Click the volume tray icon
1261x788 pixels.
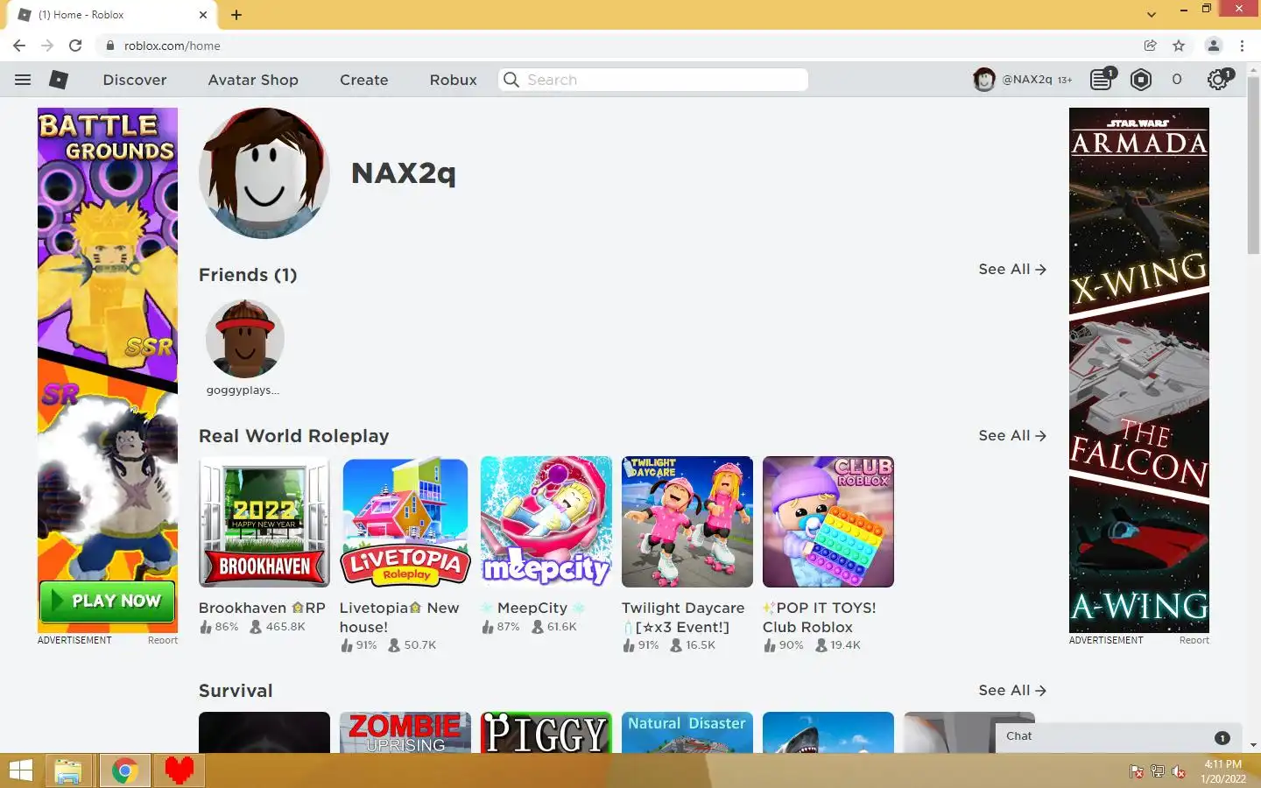click(1179, 771)
